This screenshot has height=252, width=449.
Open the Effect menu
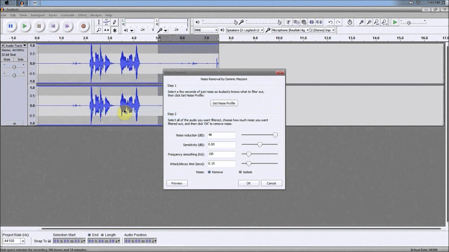tap(82, 15)
